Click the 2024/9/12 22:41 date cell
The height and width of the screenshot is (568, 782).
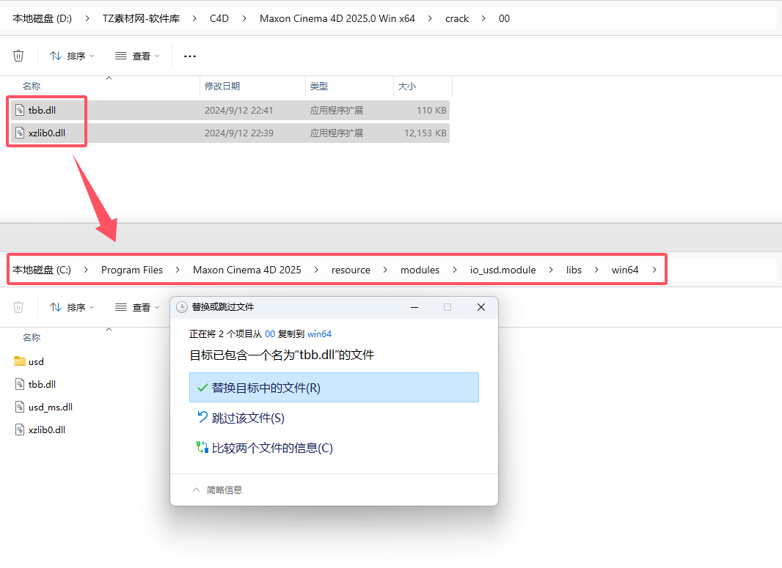pos(239,110)
